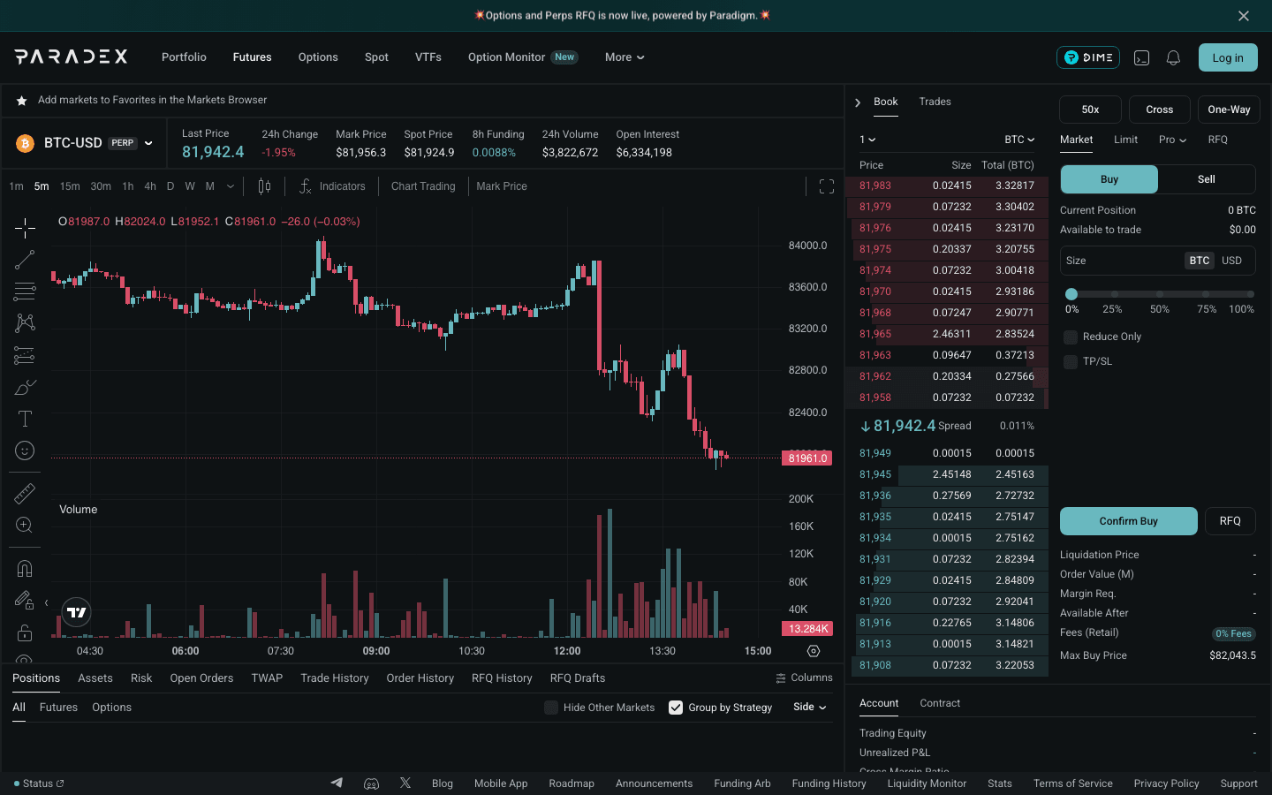This screenshot has width=1272, height=795.
Task: Dismiss the RFQ announcement banner
Action: (x=1244, y=16)
